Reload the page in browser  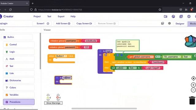10,9
